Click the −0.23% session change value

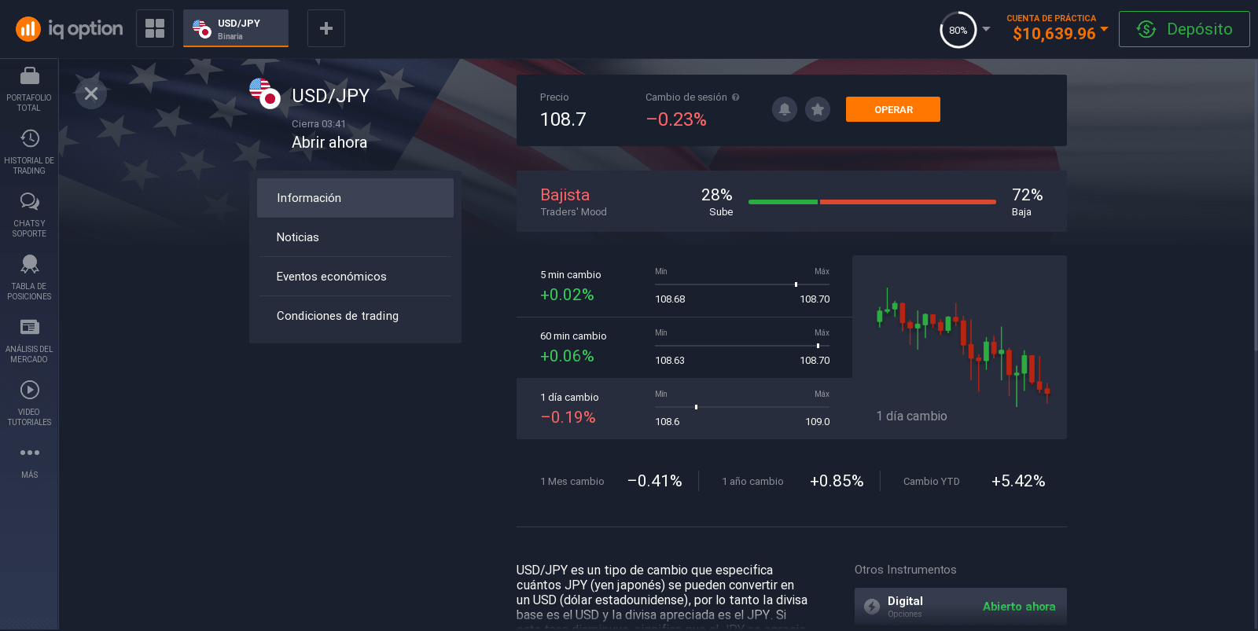676,119
